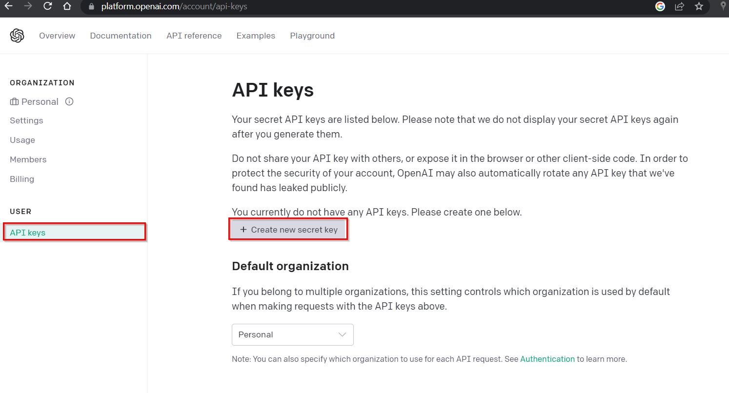Screen dimensions: 729x393
Task: Open the Documentation tab
Action: tap(121, 36)
